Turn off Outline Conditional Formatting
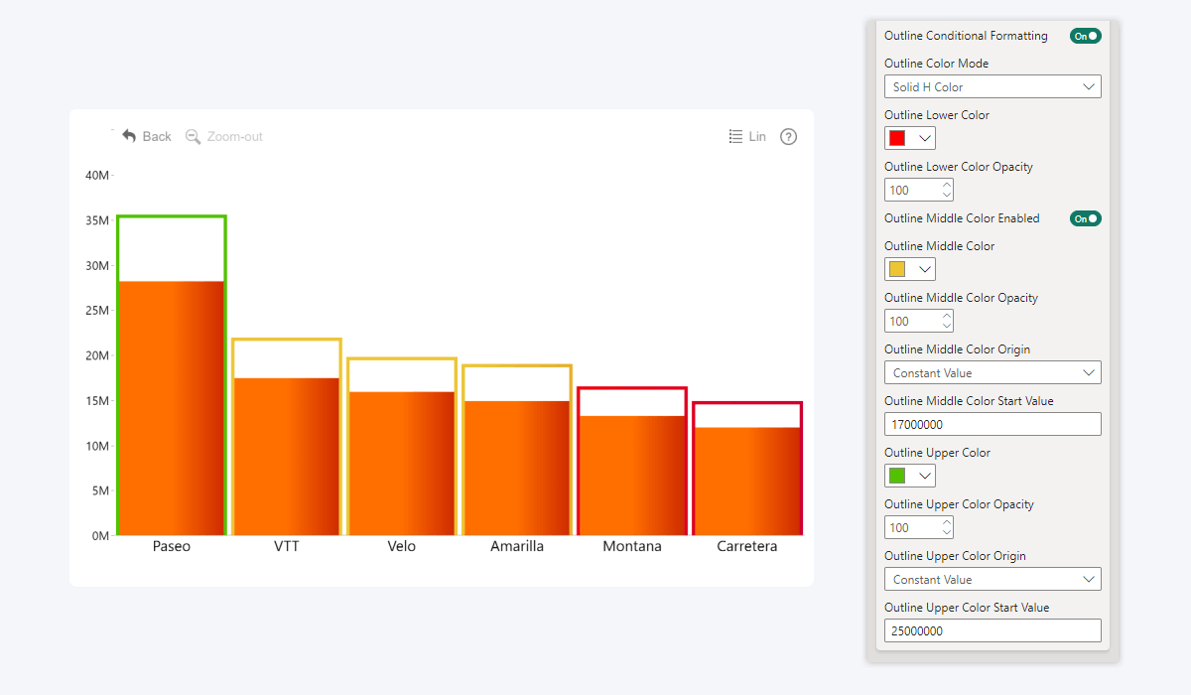The width and height of the screenshot is (1191, 695). click(1085, 35)
